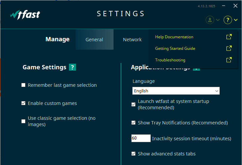
Task: Open the English language dropdown
Action: [176, 91]
